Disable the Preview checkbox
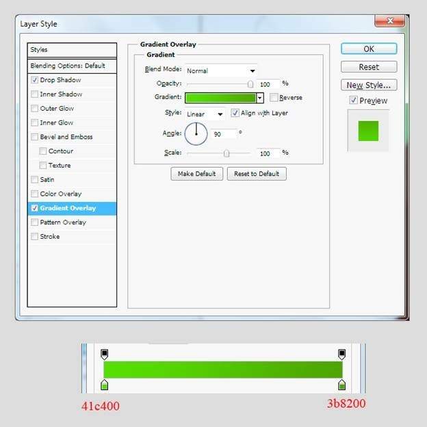 coord(353,101)
